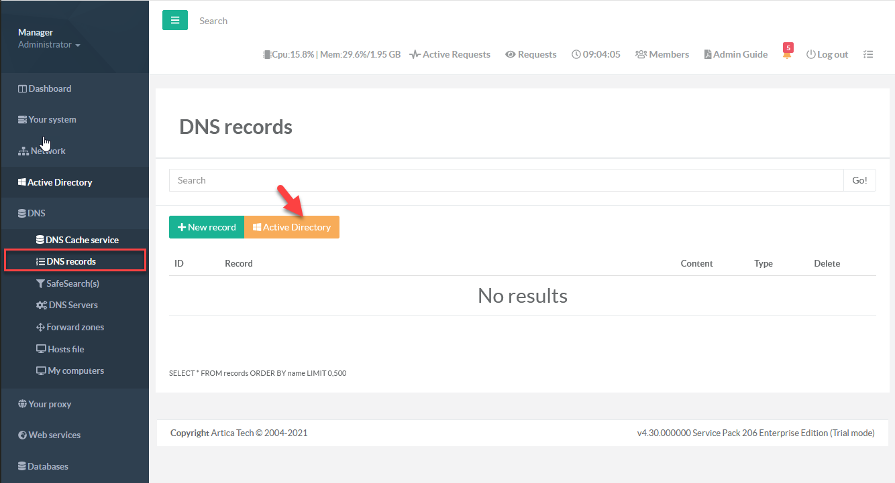
Task: Collapse the DNS sidebar section
Action: click(x=36, y=213)
